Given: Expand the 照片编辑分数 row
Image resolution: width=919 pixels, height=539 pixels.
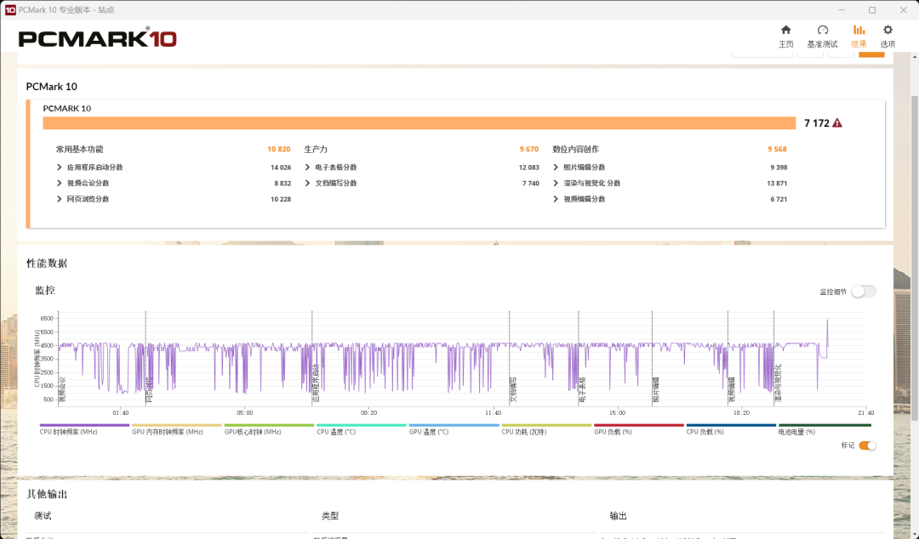Looking at the screenshot, I should tap(556, 167).
